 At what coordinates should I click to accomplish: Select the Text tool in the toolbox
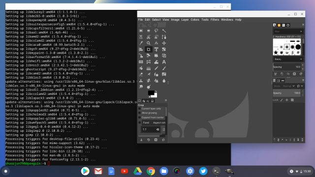(x=164, y=62)
